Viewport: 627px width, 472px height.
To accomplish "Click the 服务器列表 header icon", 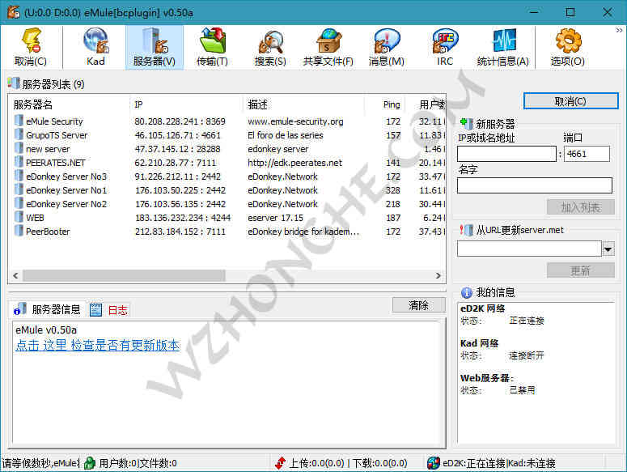I will point(14,83).
